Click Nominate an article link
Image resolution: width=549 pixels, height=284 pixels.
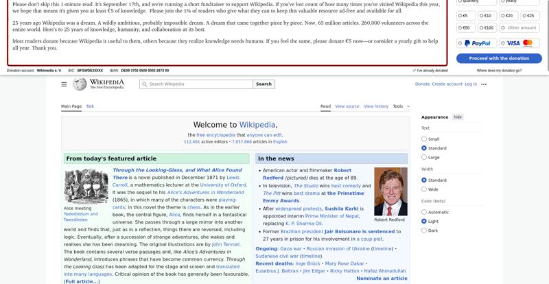(382, 279)
